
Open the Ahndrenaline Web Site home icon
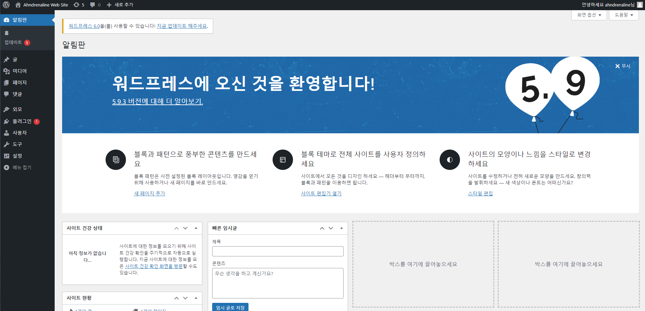(18, 5)
